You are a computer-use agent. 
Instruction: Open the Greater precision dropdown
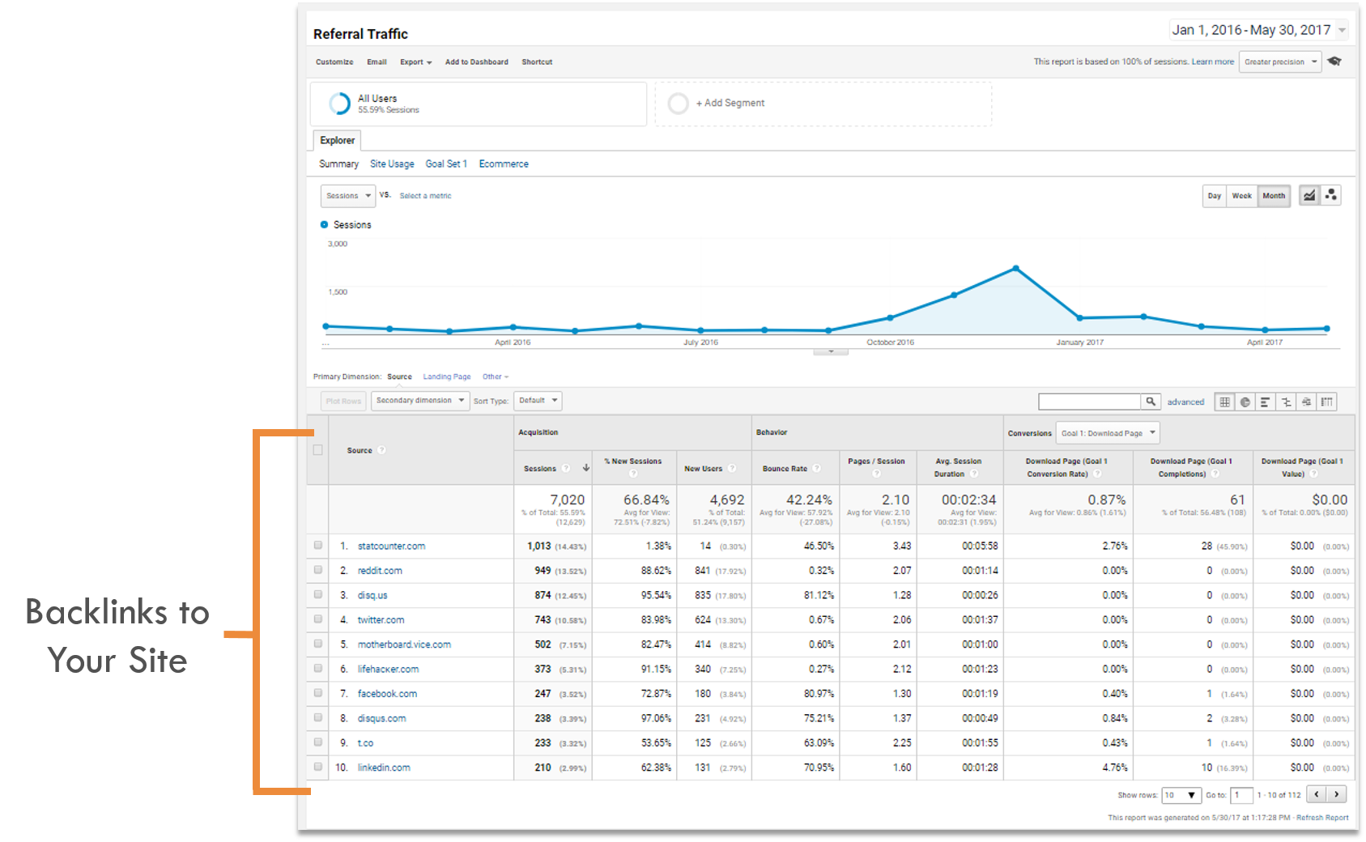point(1280,62)
